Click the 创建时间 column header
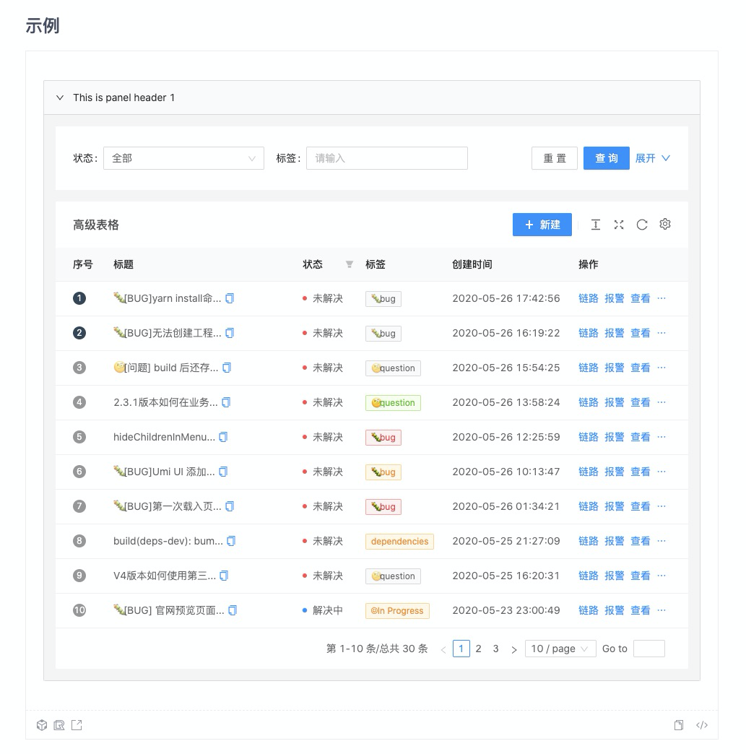The width and height of the screenshot is (746, 754). (472, 264)
